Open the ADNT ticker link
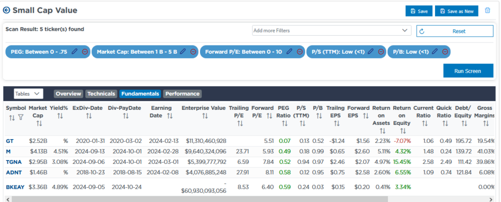This screenshot has height=202, width=501. coord(14,172)
